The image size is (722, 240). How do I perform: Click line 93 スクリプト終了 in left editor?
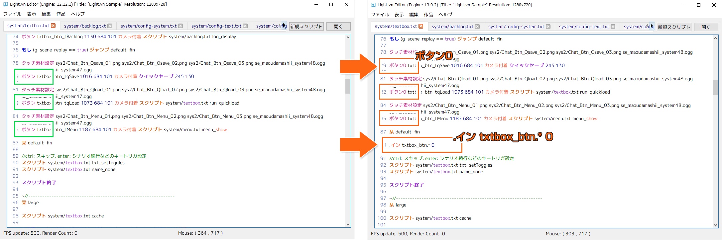tap(39, 183)
